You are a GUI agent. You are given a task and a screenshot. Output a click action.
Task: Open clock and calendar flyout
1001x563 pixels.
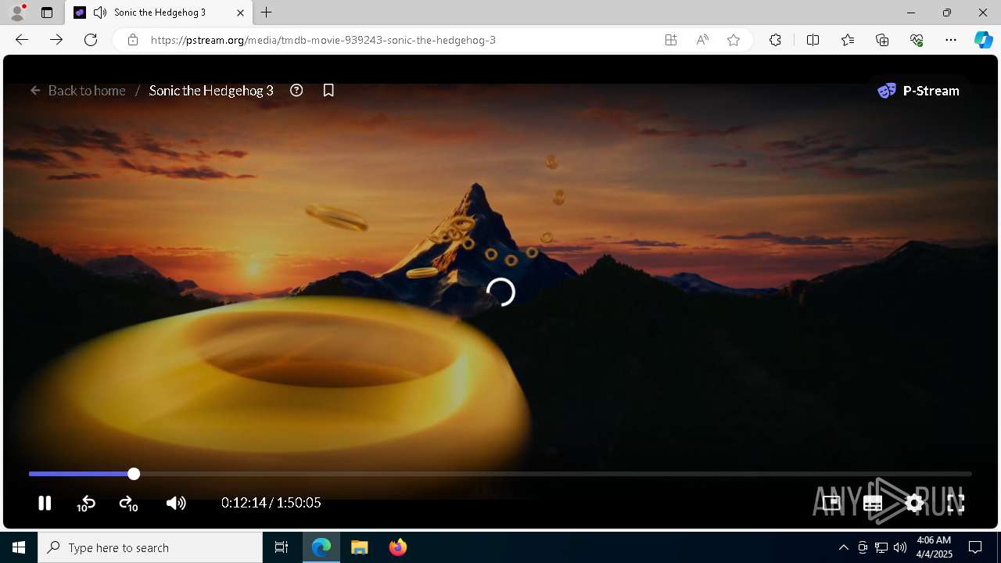click(x=934, y=547)
